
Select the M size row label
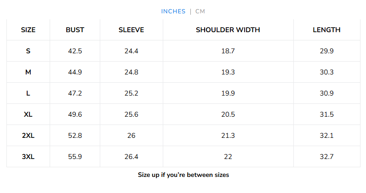28,72
